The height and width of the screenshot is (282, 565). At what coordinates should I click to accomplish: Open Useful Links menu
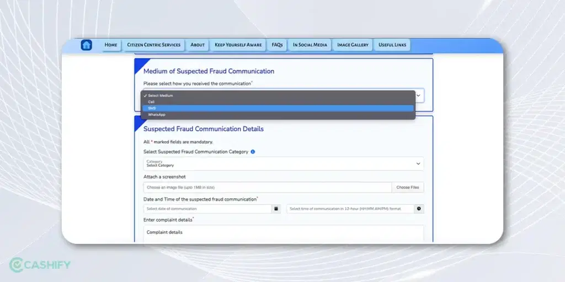click(x=392, y=45)
